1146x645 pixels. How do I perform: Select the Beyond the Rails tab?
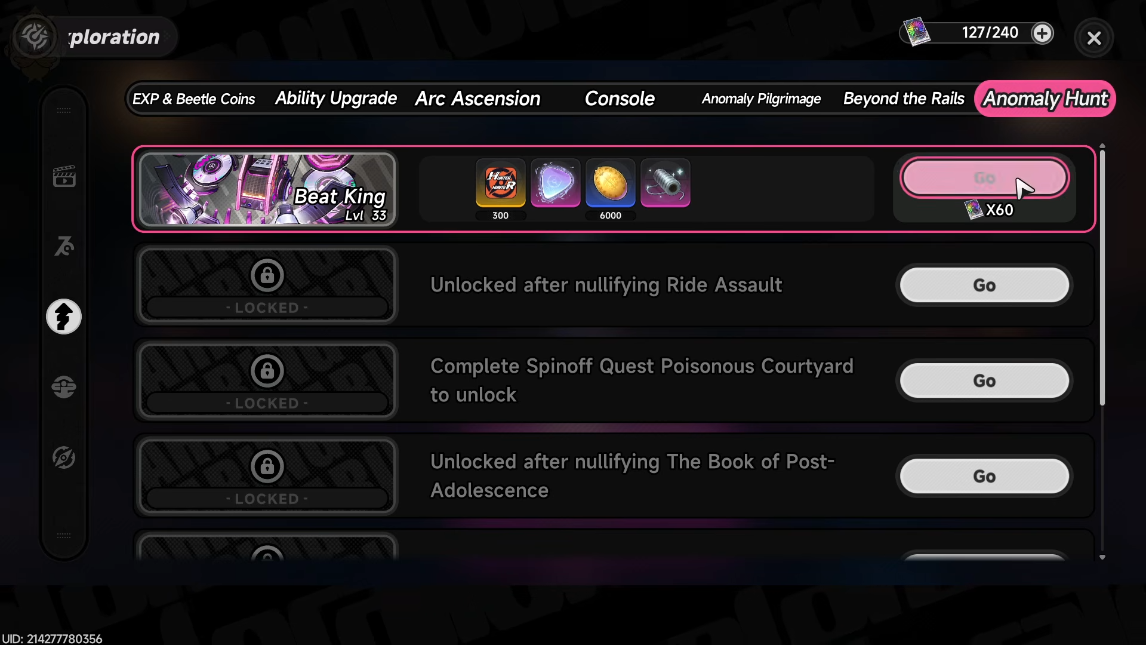pyautogui.click(x=904, y=99)
